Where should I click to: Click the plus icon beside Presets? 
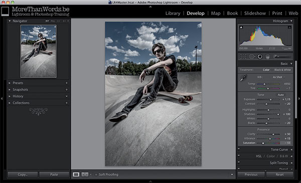[66, 83]
